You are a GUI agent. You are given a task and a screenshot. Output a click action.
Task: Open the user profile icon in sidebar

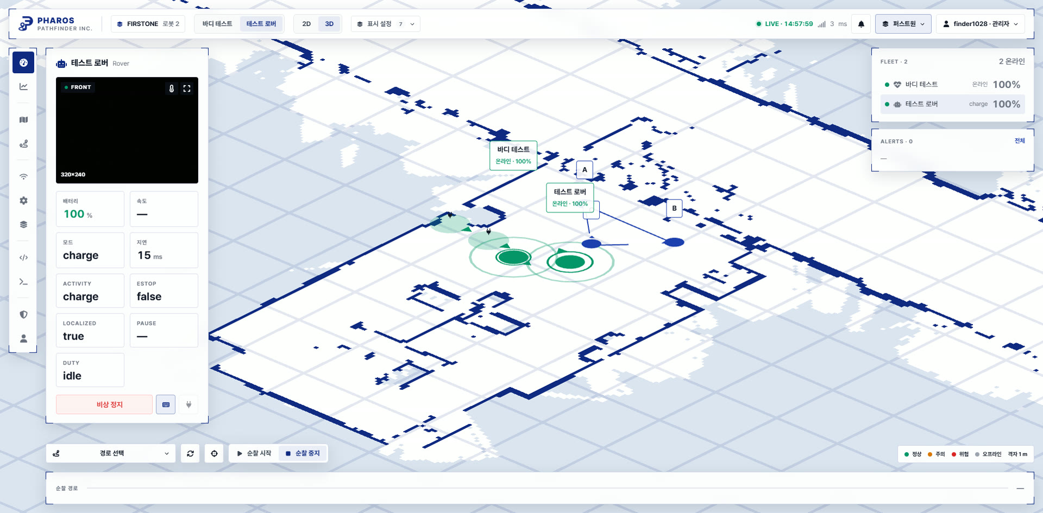(x=23, y=338)
